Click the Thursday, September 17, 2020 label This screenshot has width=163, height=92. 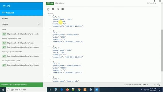[12, 52]
